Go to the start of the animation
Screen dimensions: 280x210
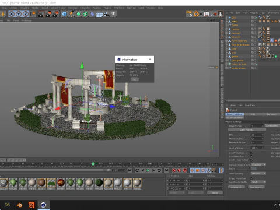pyautogui.click(x=130, y=170)
